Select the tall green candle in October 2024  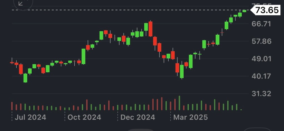click(83, 56)
